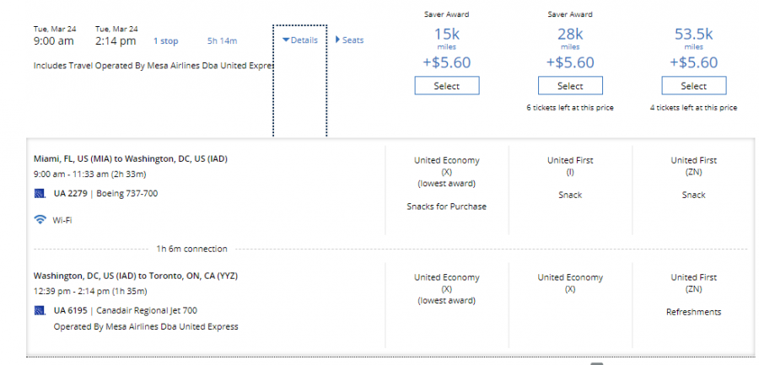The height and width of the screenshot is (365, 759).
Task: Click the Miami to Washington segment heading
Action: coord(131,158)
